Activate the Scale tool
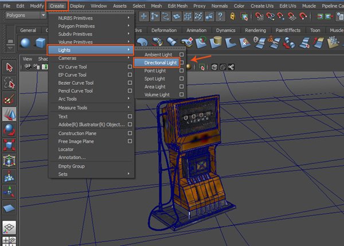 pyautogui.click(x=9, y=145)
